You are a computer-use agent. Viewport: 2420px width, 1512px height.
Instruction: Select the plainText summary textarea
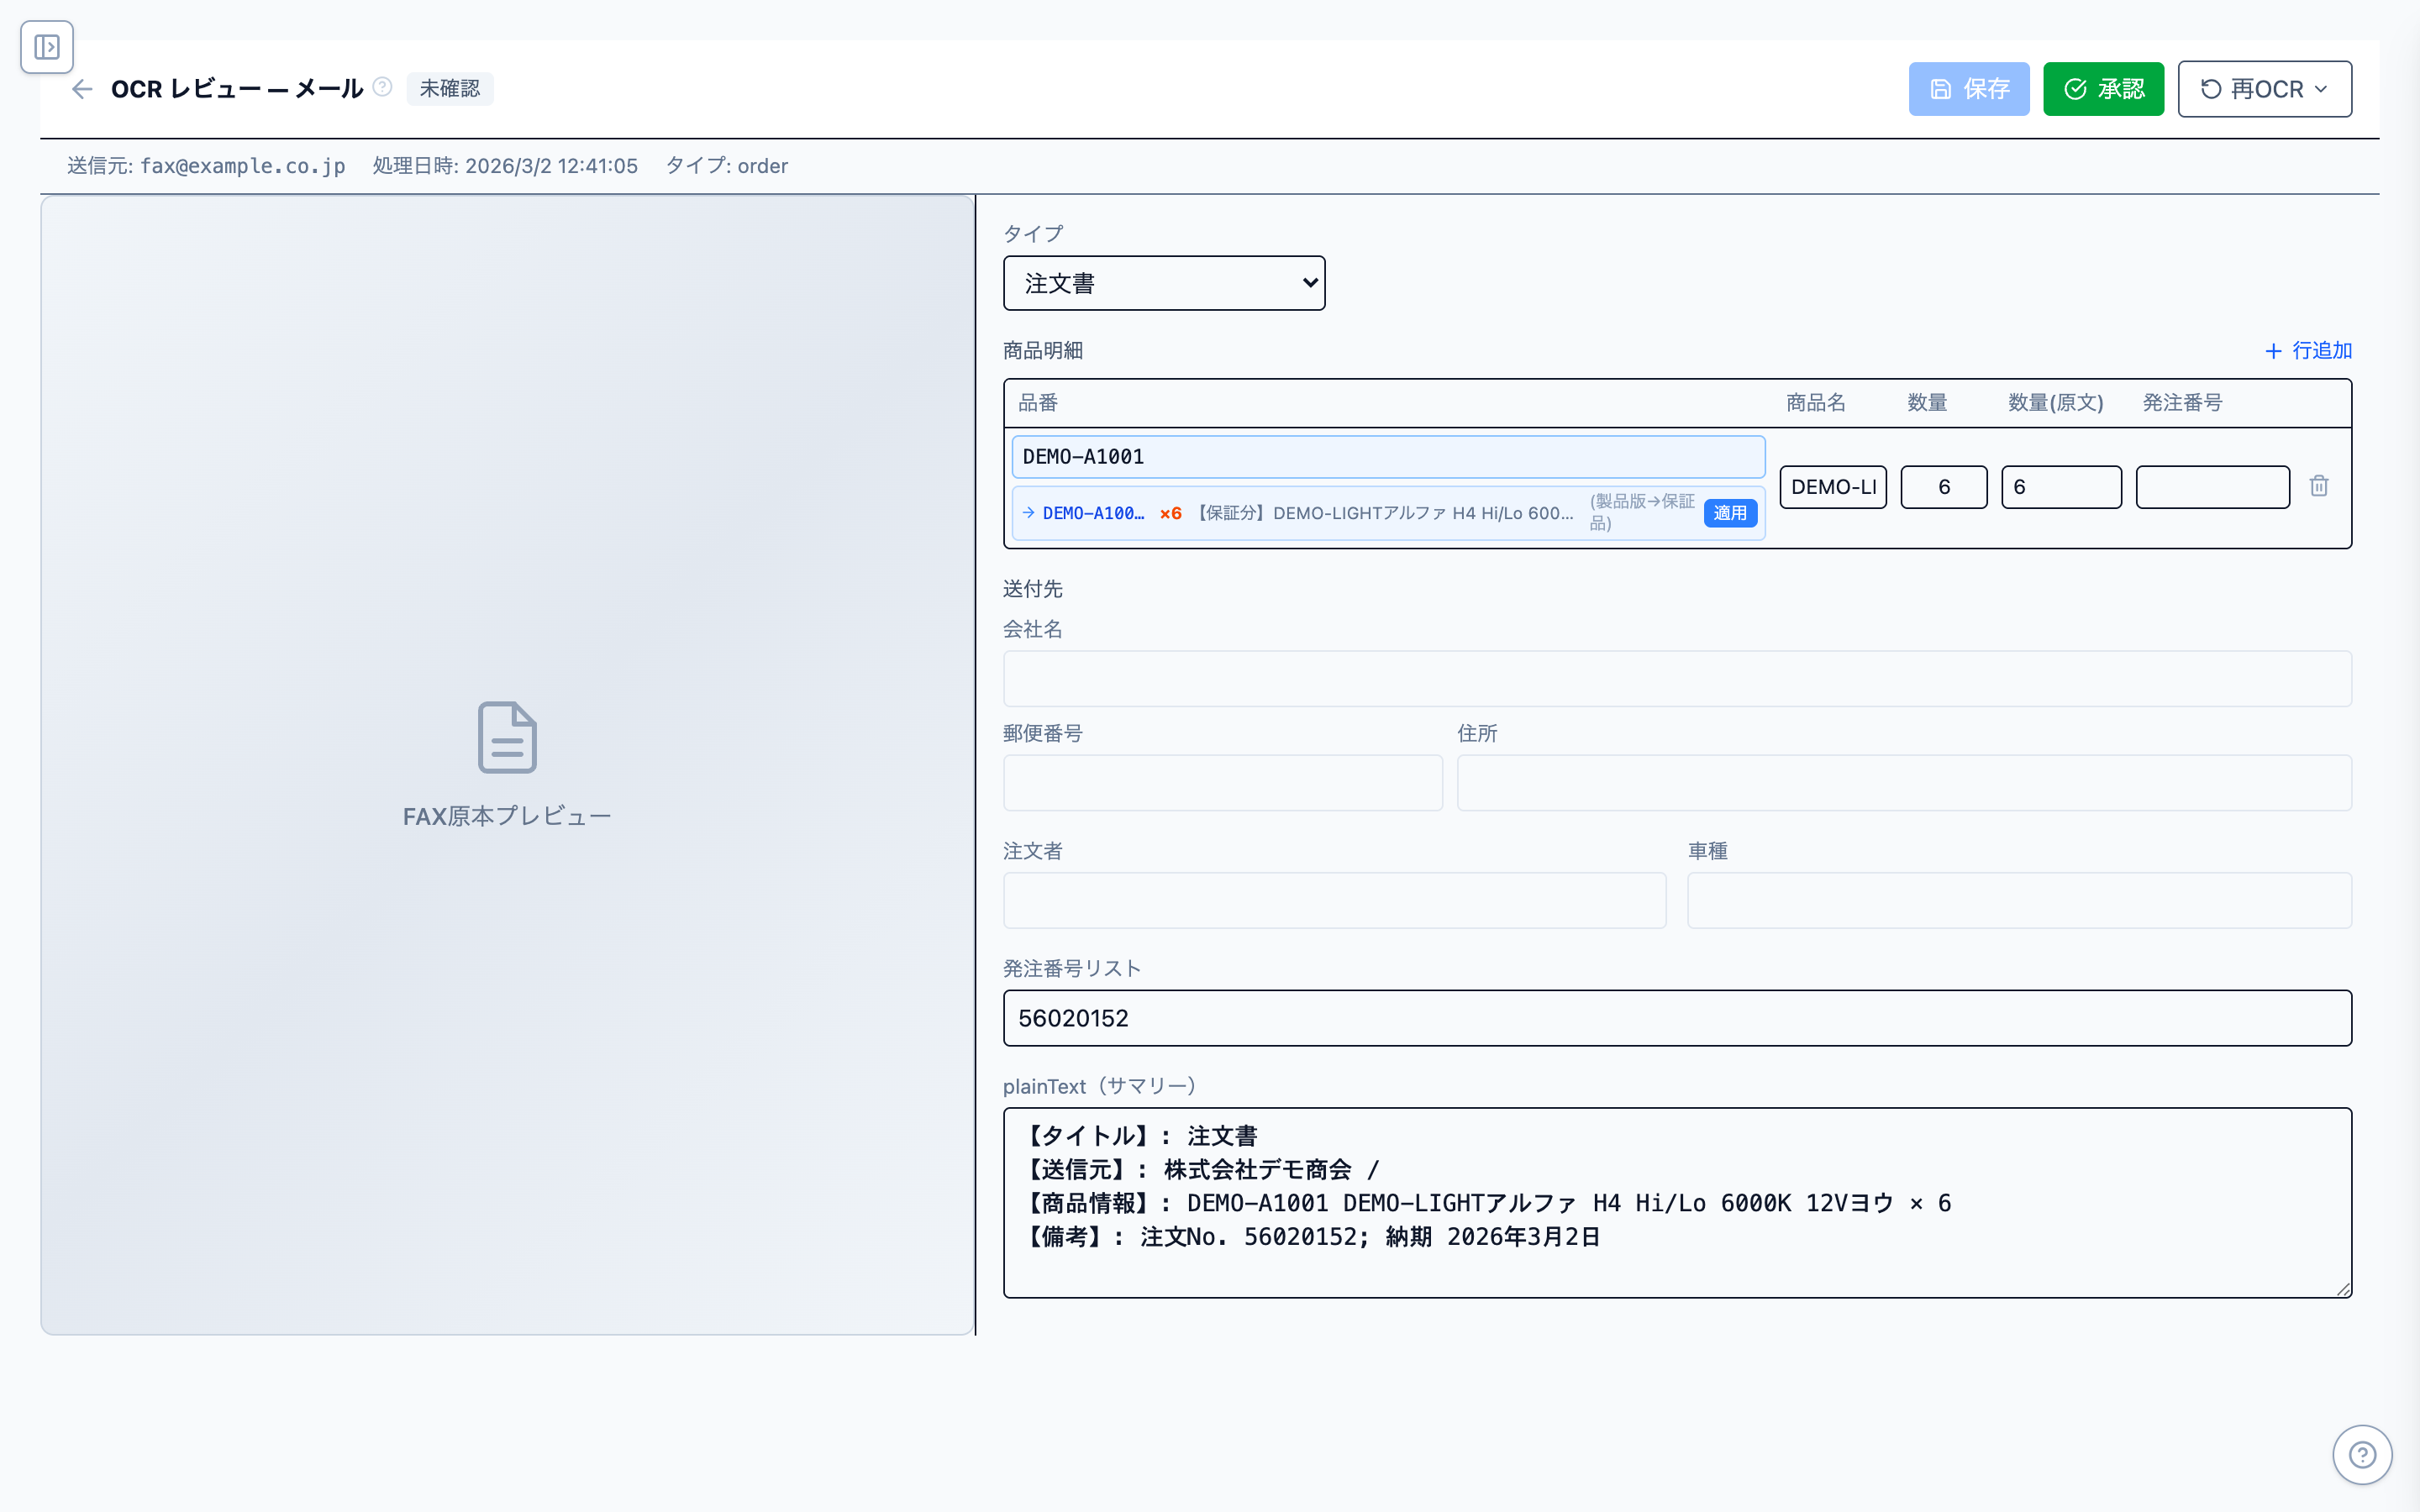point(1676,1200)
